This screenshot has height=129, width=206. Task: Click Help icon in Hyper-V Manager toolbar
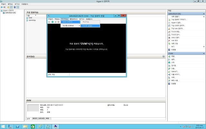click(15, 7)
